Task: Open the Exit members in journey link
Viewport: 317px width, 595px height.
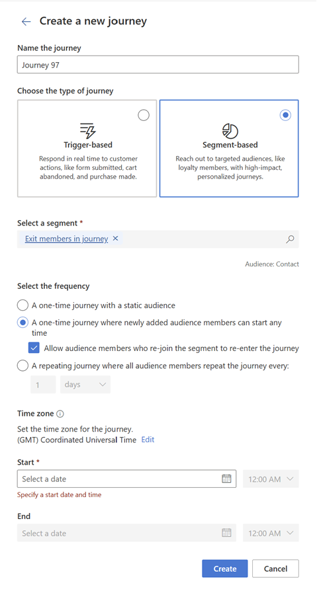Action: pyautogui.click(x=66, y=239)
